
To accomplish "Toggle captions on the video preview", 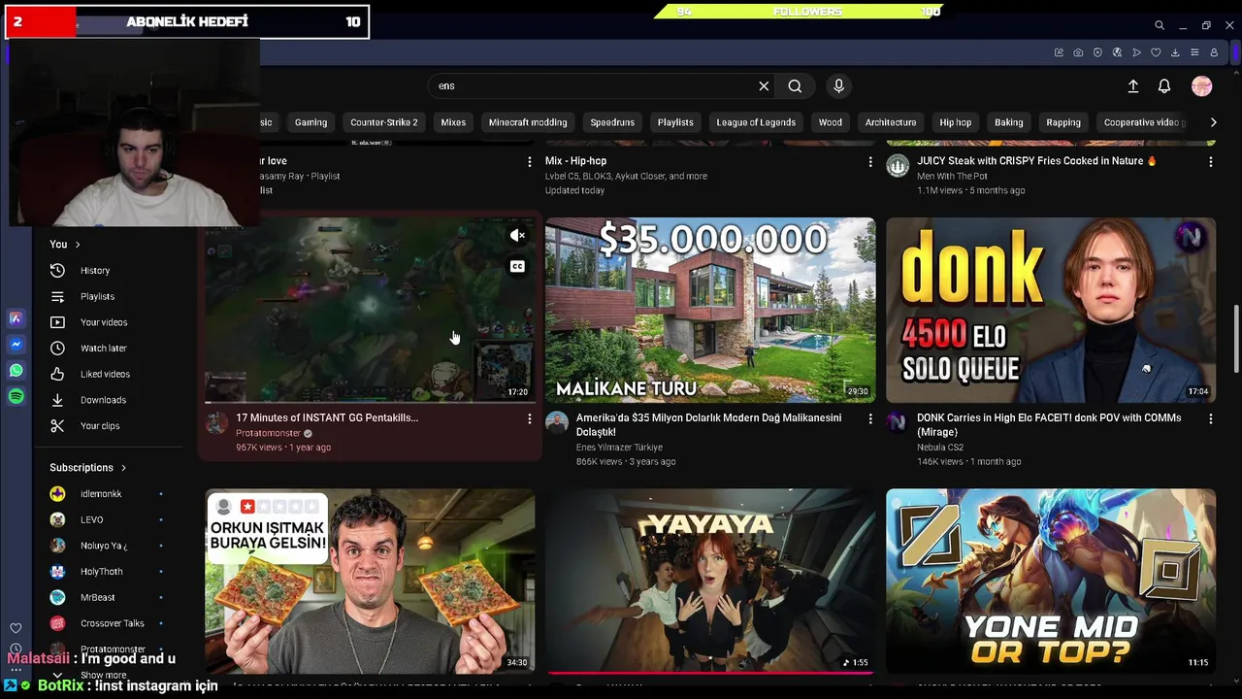I will click(x=517, y=267).
